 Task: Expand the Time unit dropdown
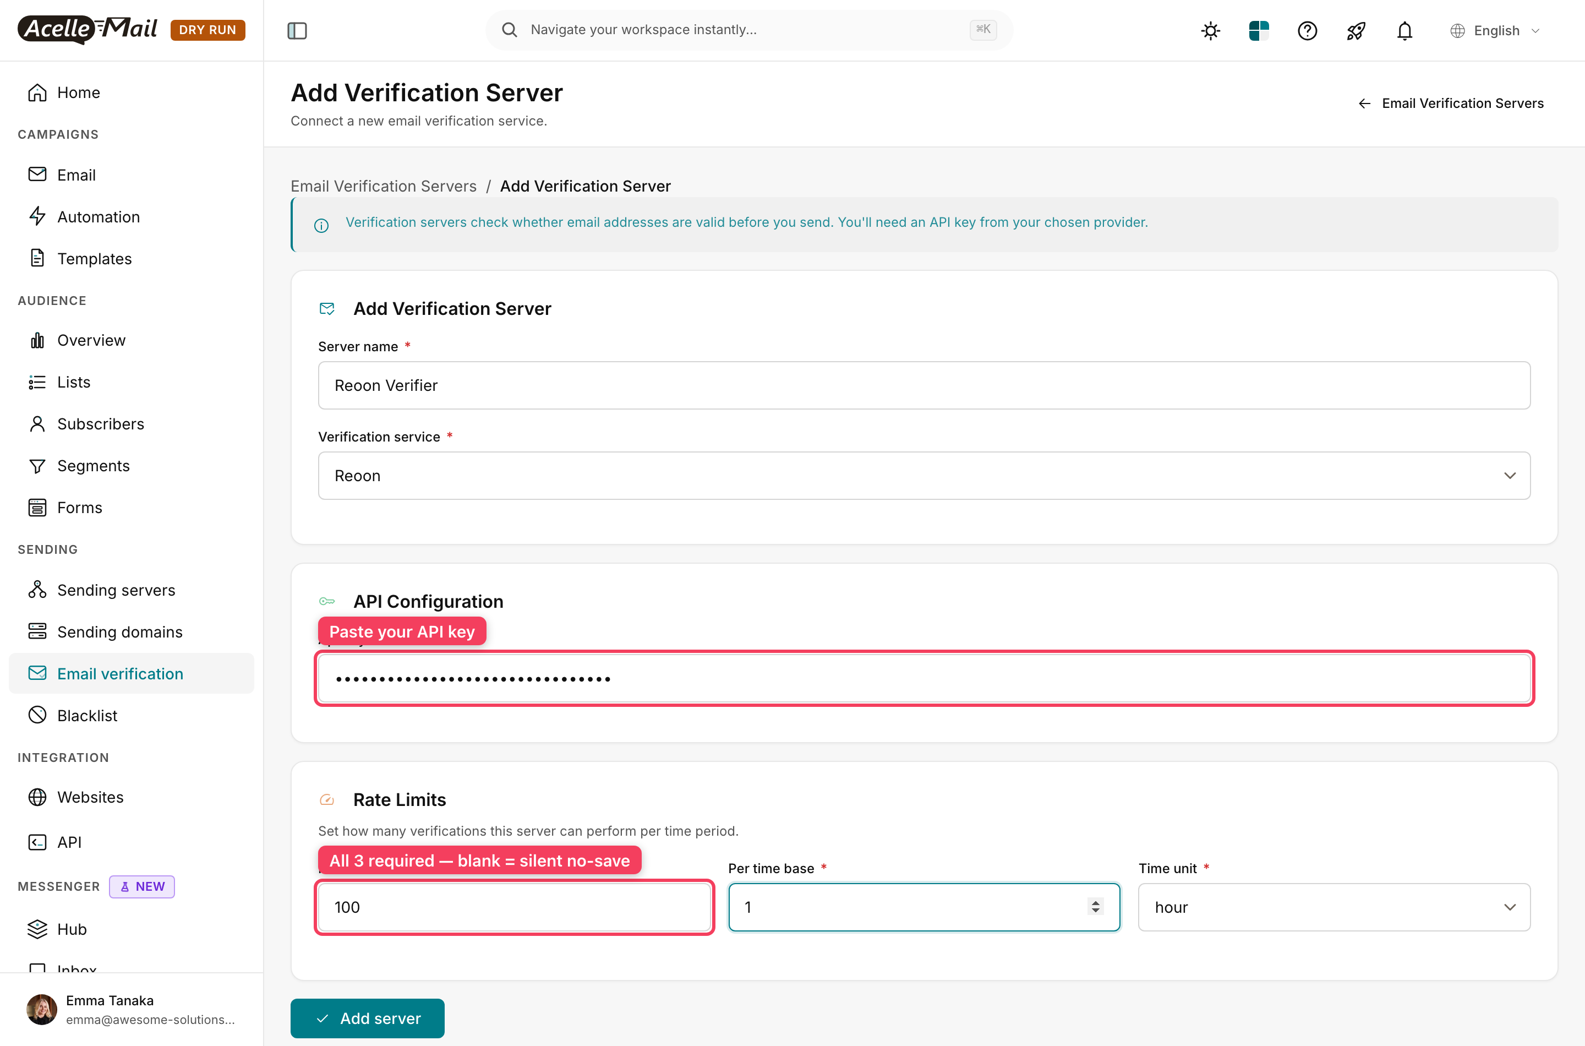tap(1333, 907)
